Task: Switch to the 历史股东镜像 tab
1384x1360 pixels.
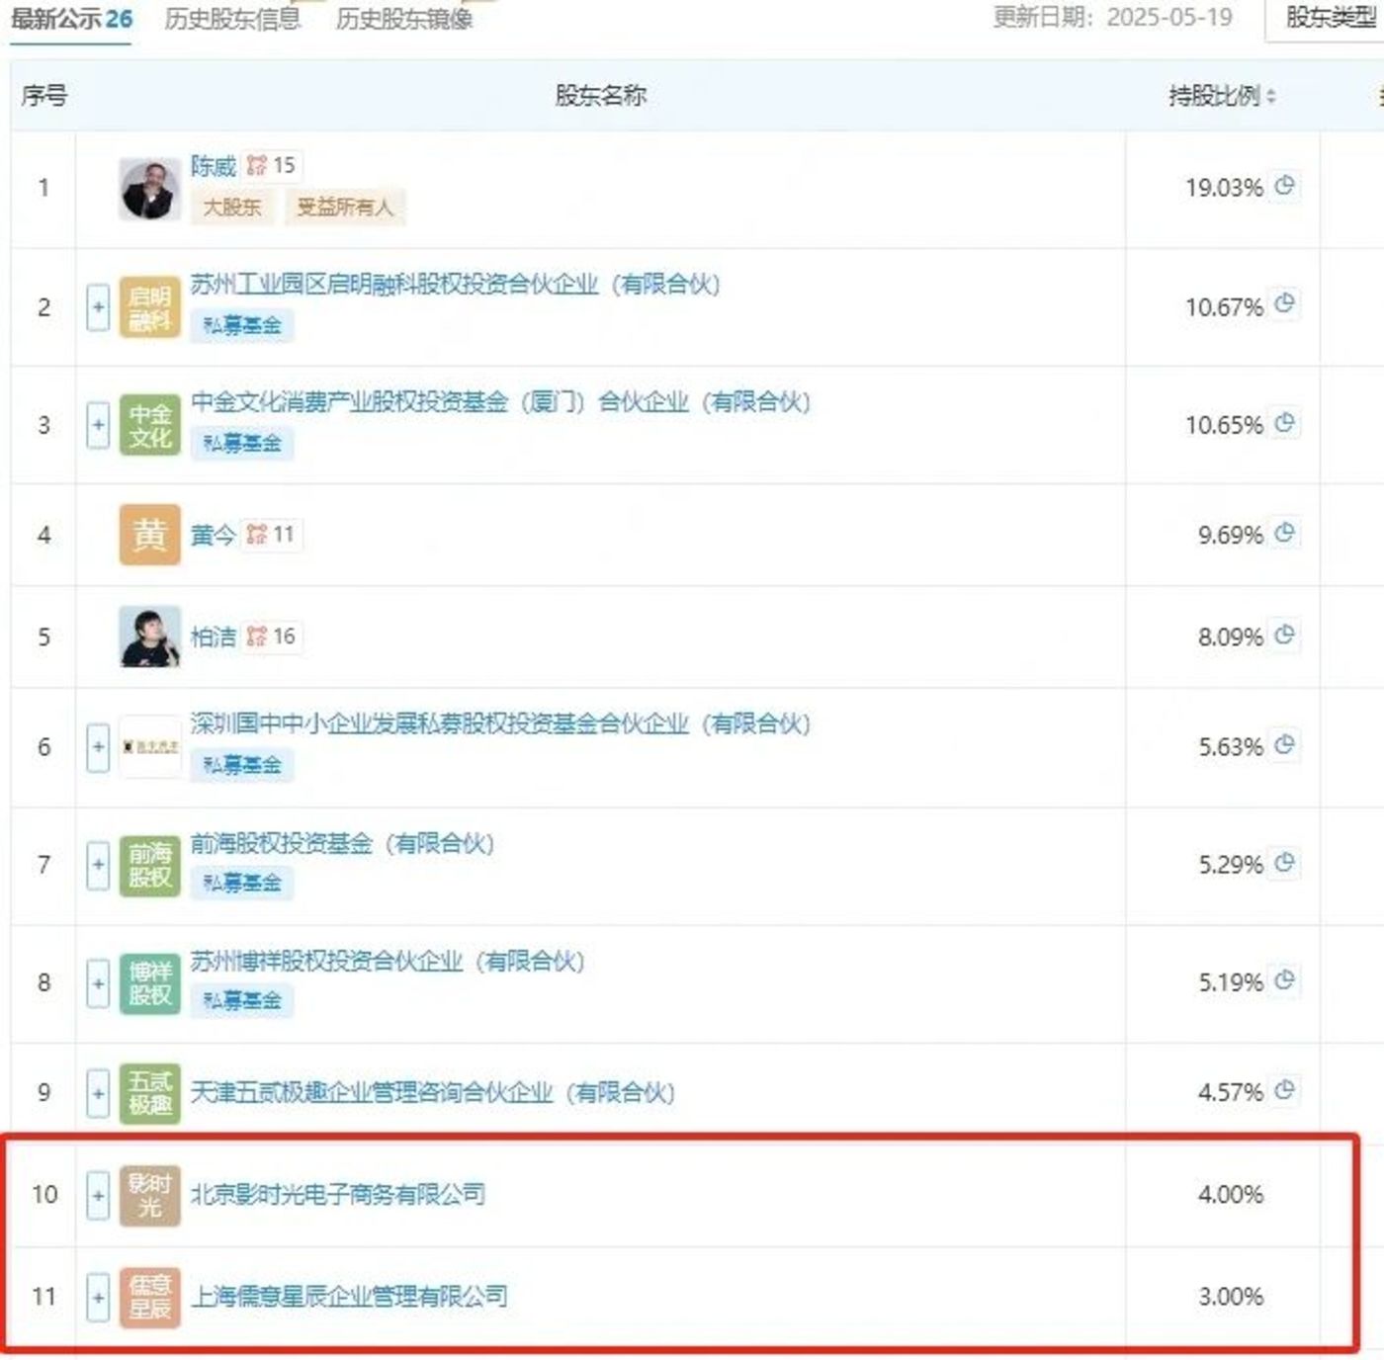Action: point(404,19)
